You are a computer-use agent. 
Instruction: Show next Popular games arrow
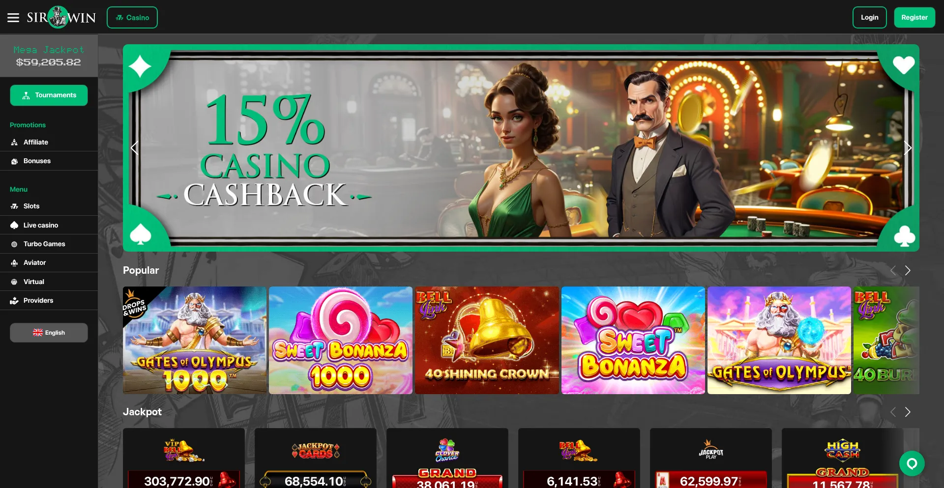click(x=908, y=270)
